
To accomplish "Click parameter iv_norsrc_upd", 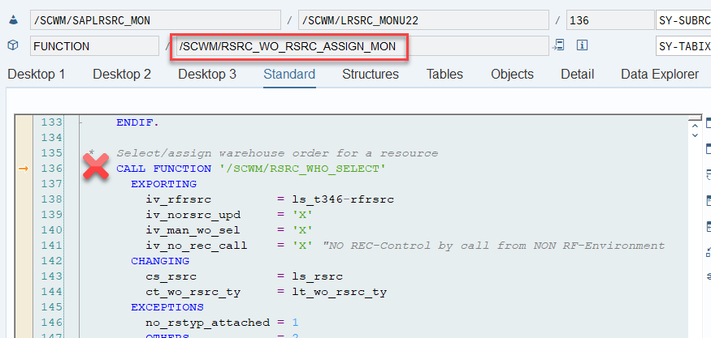I will point(193,215).
